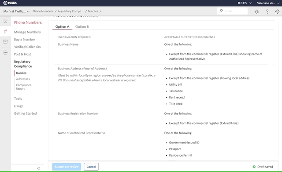Click the Business Name row label

click(x=68, y=44)
